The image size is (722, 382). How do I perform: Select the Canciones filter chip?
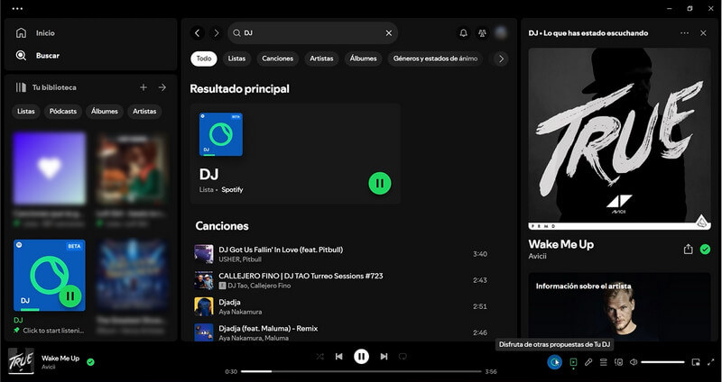click(x=278, y=59)
